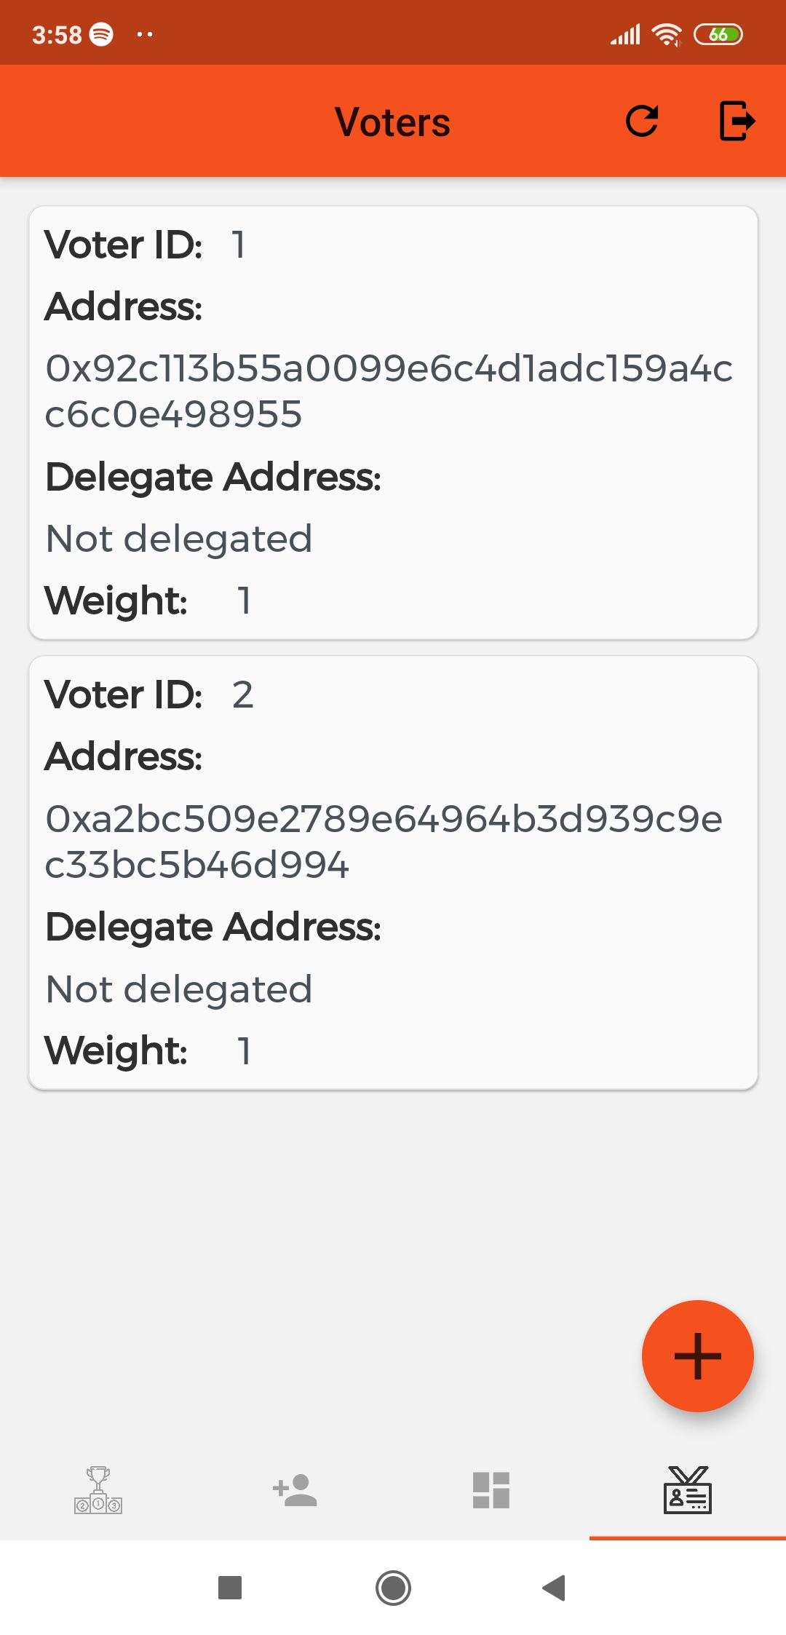The image size is (786, 1635).
Task: Tap address starting with 0xa2bc509e
Action: click(x=384, y=842)
